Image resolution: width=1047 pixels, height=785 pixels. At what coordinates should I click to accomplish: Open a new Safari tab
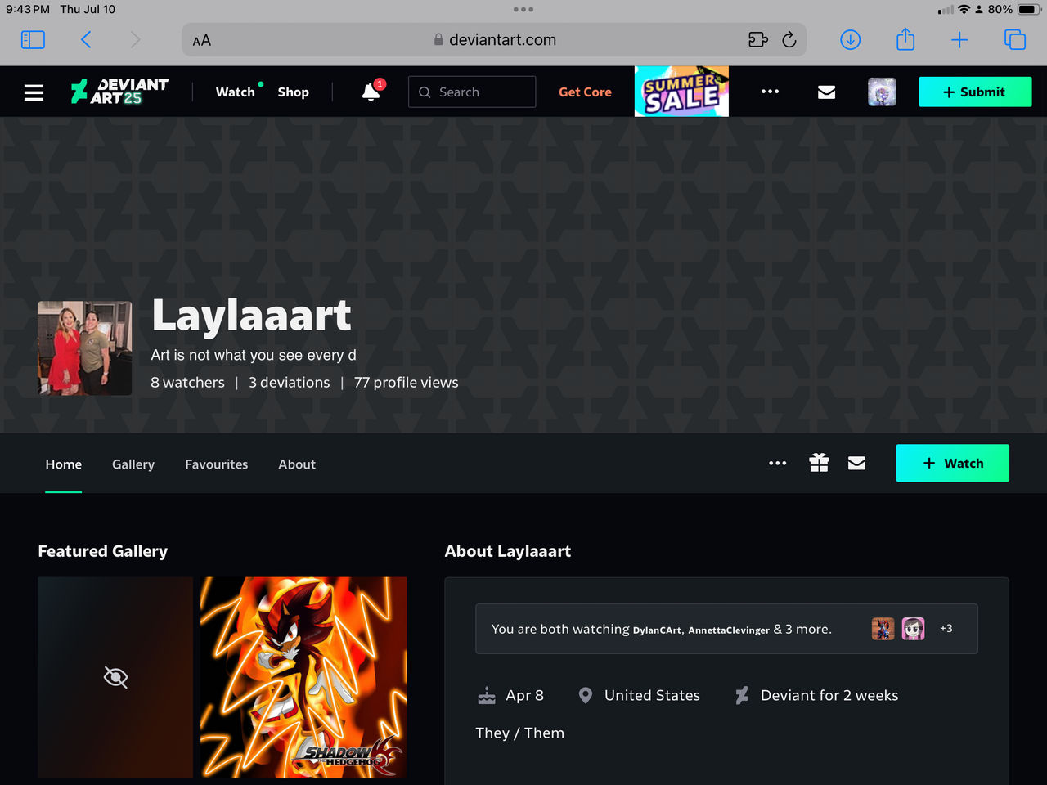point(959,39)
